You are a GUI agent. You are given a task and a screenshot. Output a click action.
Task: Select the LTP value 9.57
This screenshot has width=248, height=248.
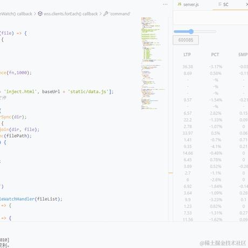coord(188,100)
